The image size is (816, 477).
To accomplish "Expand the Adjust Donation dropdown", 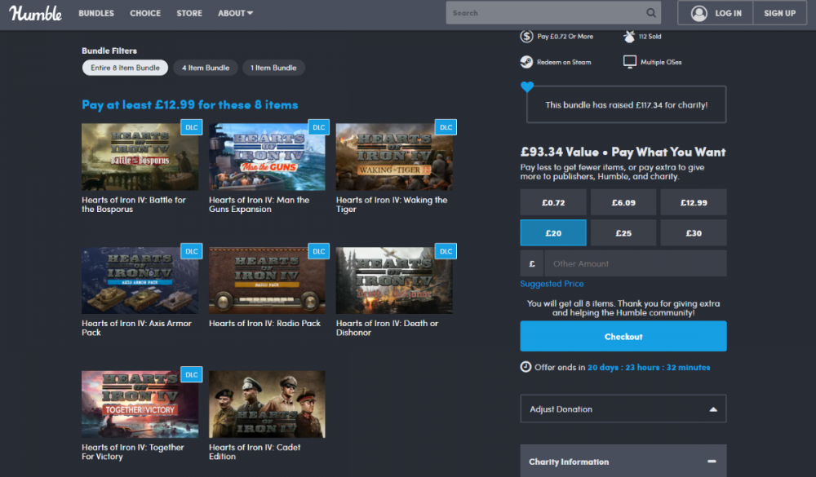I will pos(623,409).
